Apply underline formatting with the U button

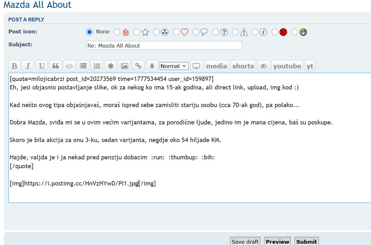click(42, 66)
